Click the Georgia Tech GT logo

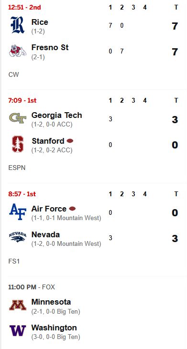(x=18, y=118)
